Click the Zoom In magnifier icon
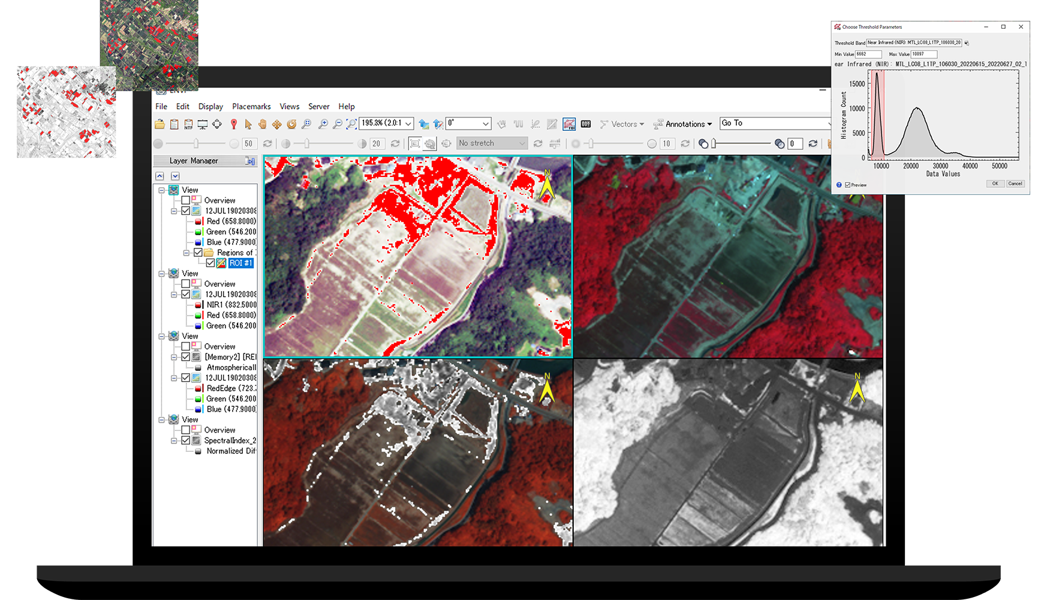Viewport: 1047px width, 600px height. pos(323,124)
